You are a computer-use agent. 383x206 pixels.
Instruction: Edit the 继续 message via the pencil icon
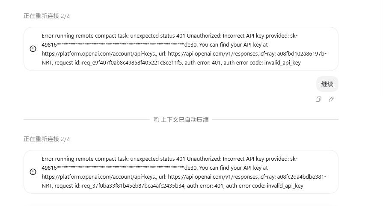[331, 99]
